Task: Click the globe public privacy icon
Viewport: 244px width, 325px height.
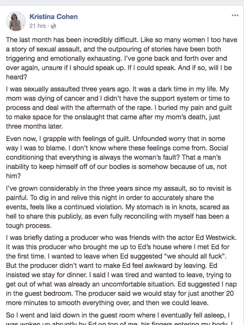Action: pyautogui.click(x=54, y=26)
